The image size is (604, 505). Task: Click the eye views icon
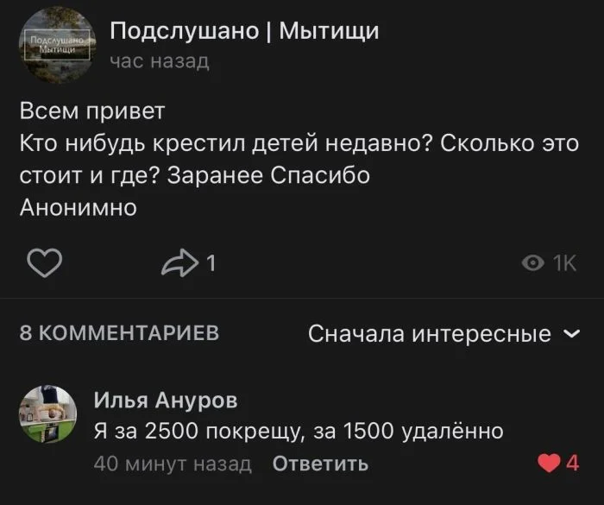(535, 264)
